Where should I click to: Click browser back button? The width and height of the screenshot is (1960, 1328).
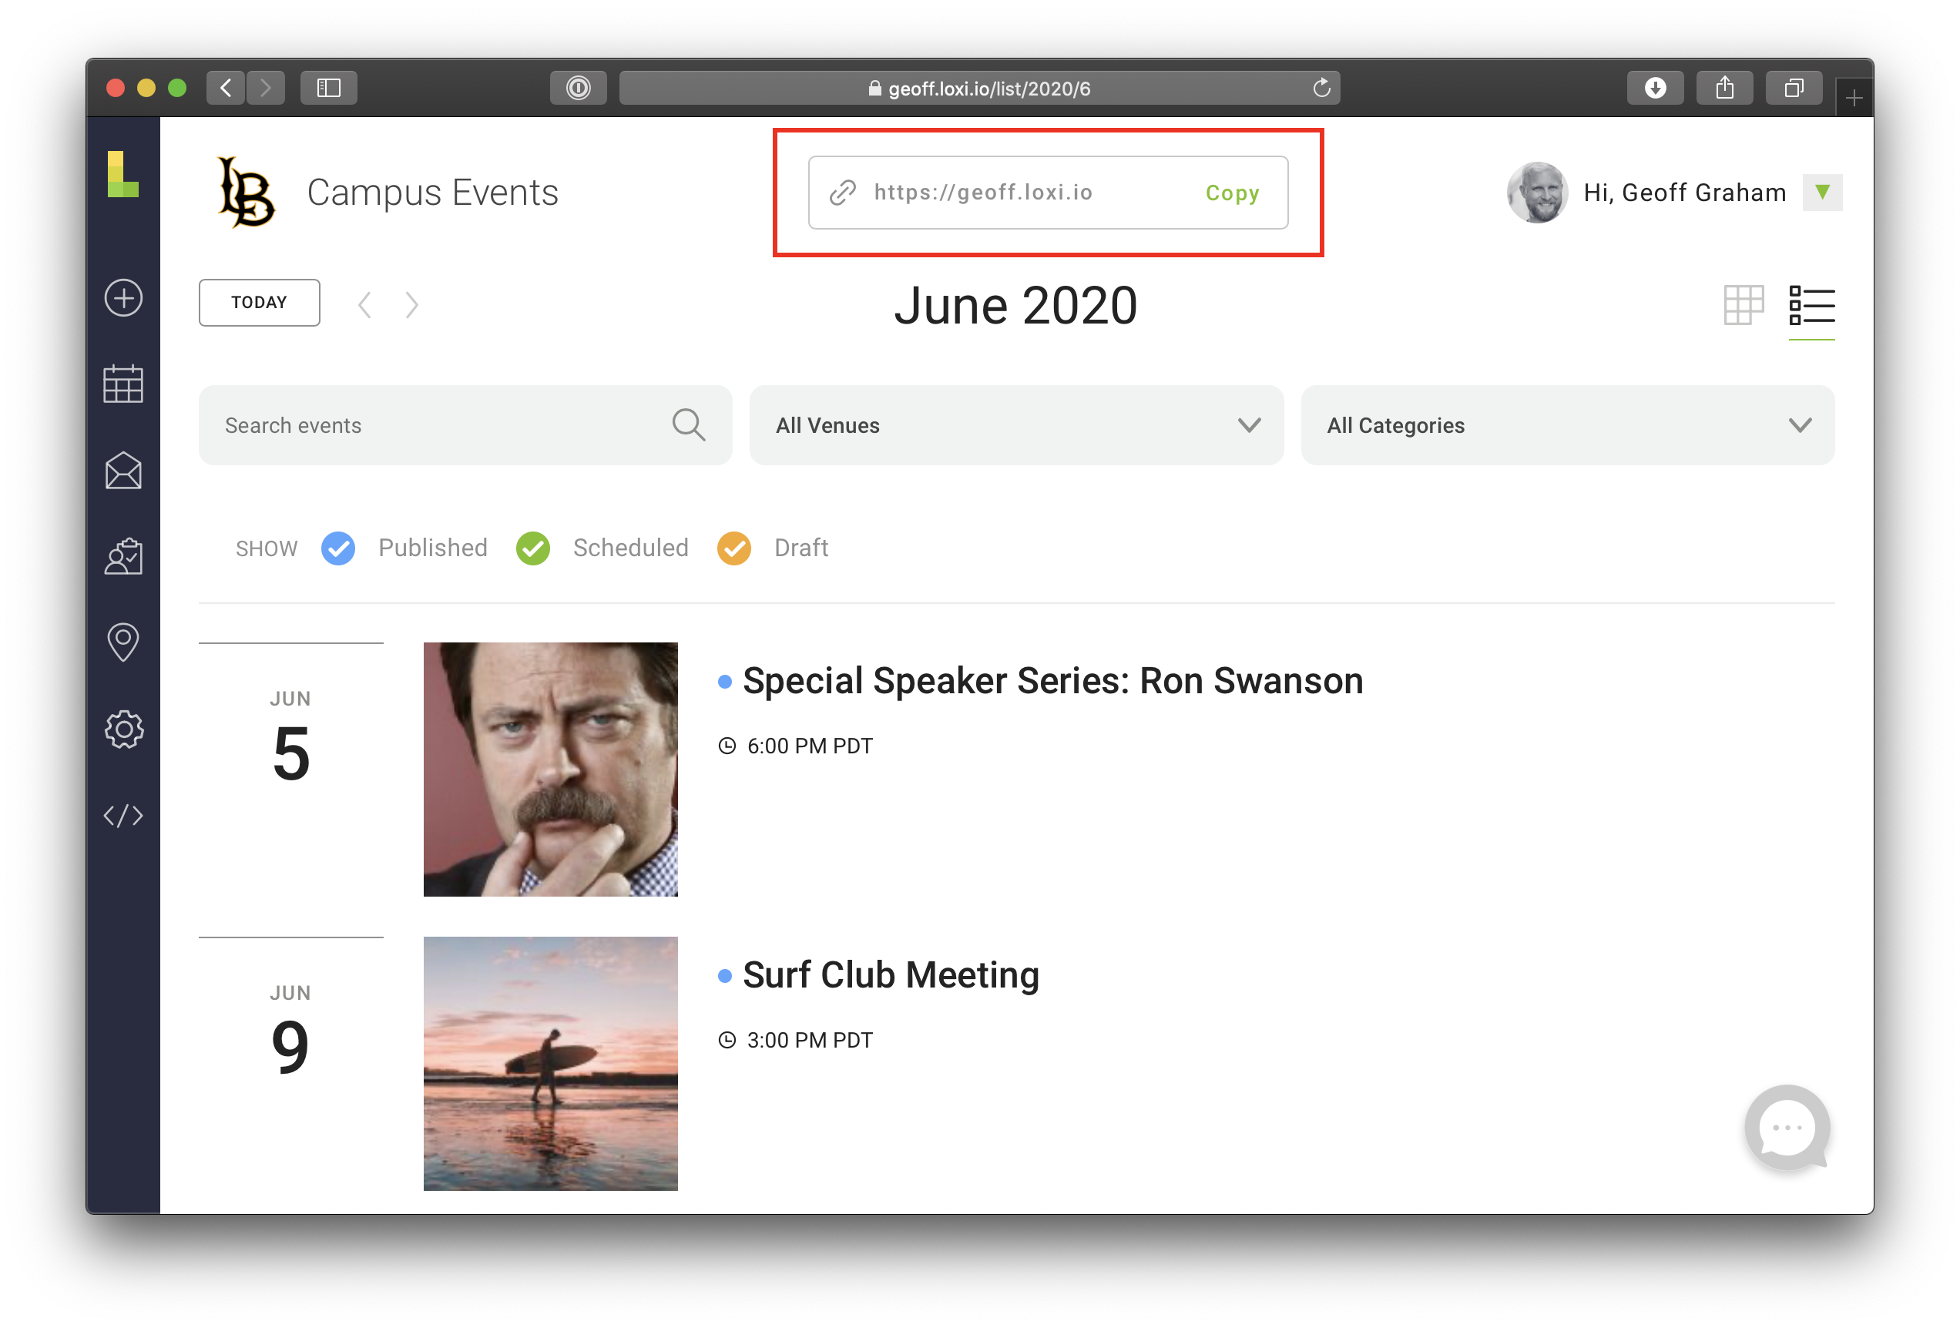pyautogui.click(x=225, y=88)
